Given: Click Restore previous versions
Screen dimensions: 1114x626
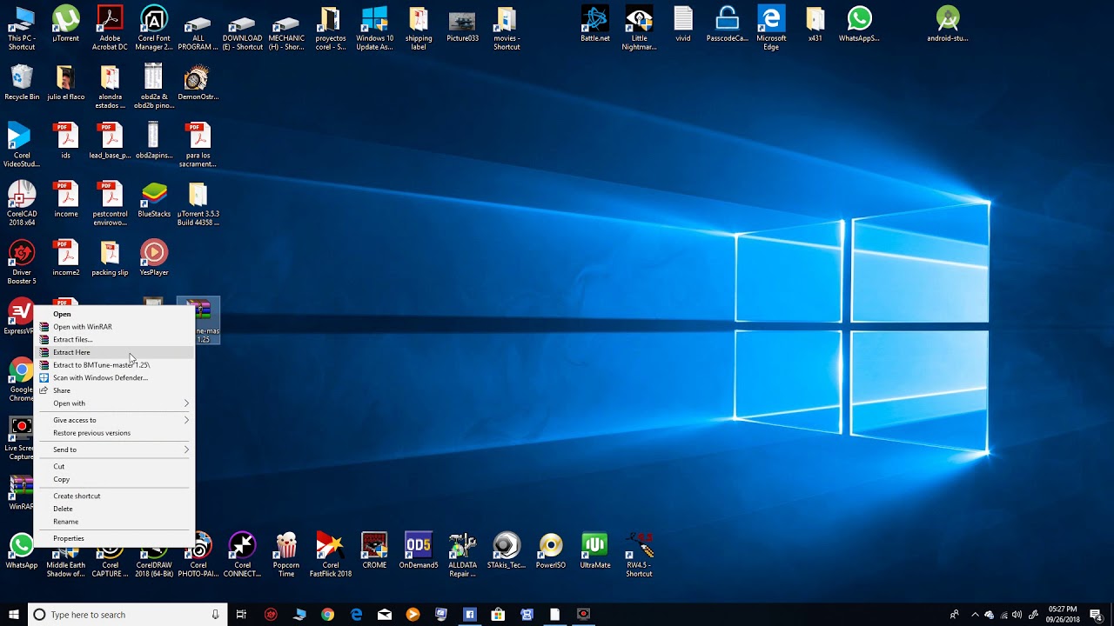Looking at the screenshot, I should (x=114, y=433).
